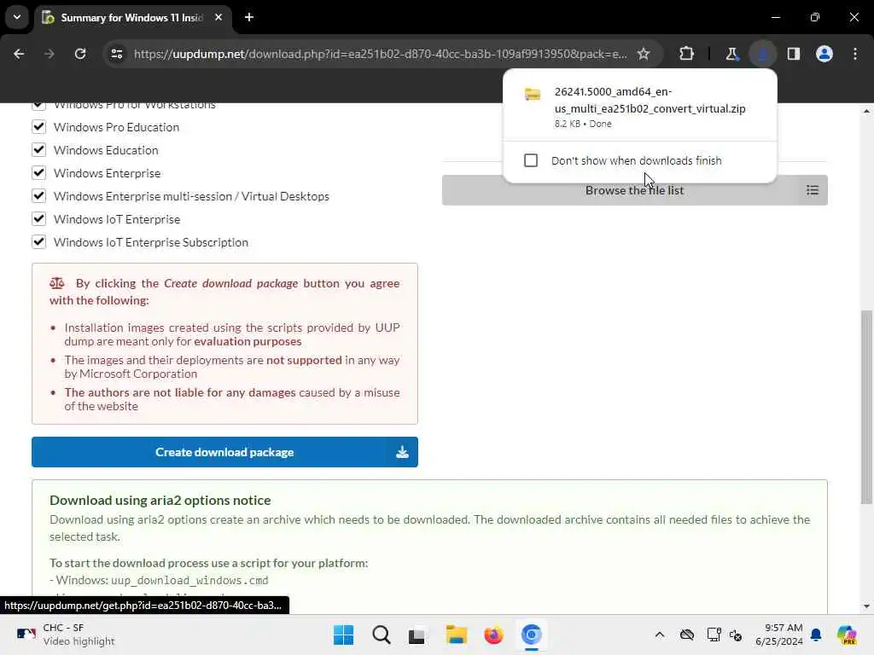874x655 pixels.
Task: Click 'evaluation purposes' bold text
Action: (248, 341)
